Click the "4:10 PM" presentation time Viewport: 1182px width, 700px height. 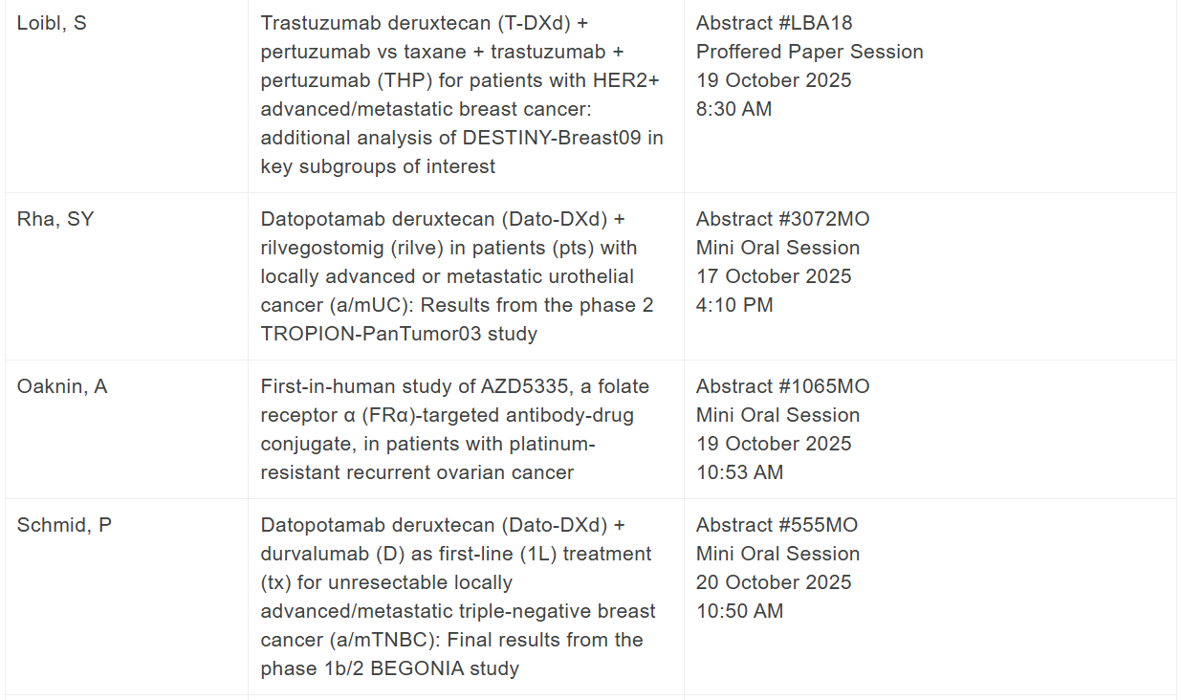coord(734,305)
